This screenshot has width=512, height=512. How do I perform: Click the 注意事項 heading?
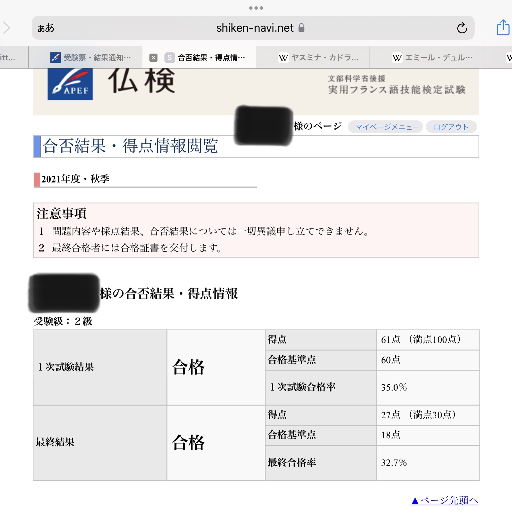(x=61, y=213)
